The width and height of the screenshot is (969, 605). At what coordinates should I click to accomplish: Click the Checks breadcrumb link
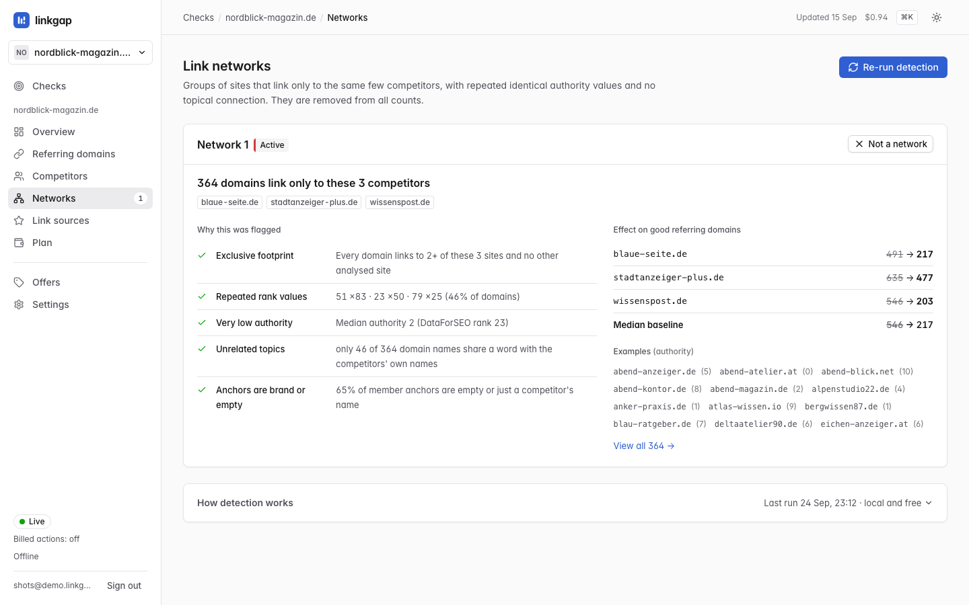point(199,17)
